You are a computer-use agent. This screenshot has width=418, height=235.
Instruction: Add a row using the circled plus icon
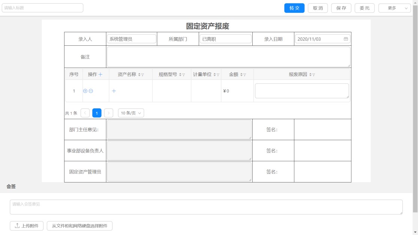coord(85,91)
